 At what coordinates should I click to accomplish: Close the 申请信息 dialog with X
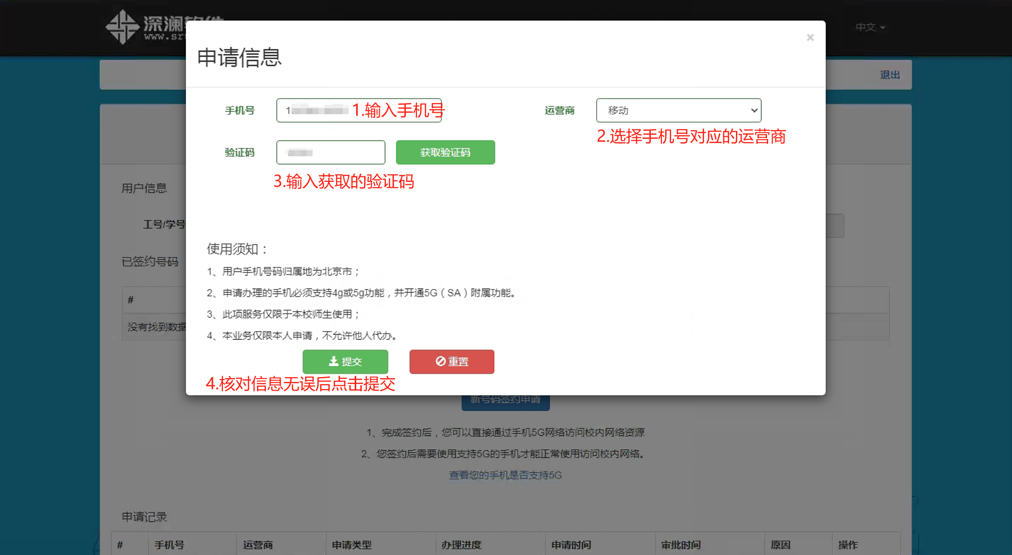tap(810, 38)
